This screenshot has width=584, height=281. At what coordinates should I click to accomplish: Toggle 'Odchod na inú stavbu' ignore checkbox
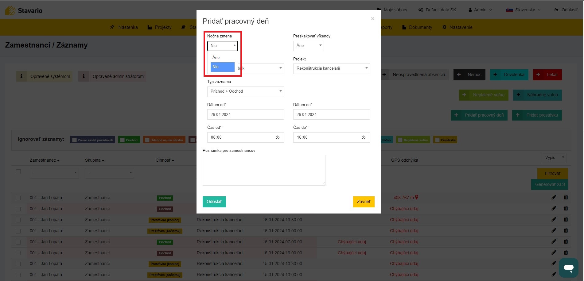coord(147,140)
